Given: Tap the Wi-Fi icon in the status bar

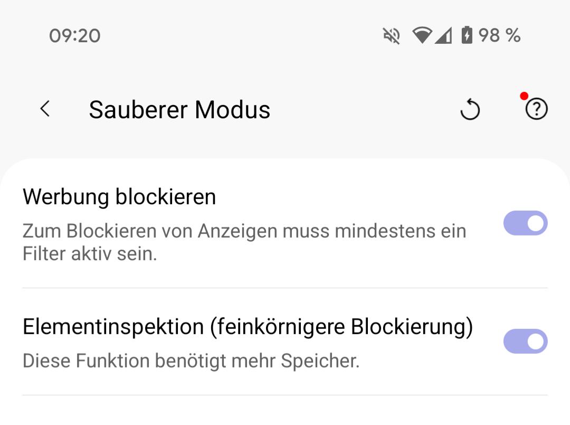Looking at the screenshot, I should coord(422,35).
